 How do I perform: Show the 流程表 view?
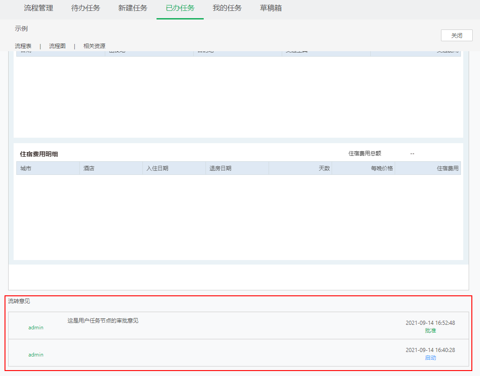click(23, 46)
